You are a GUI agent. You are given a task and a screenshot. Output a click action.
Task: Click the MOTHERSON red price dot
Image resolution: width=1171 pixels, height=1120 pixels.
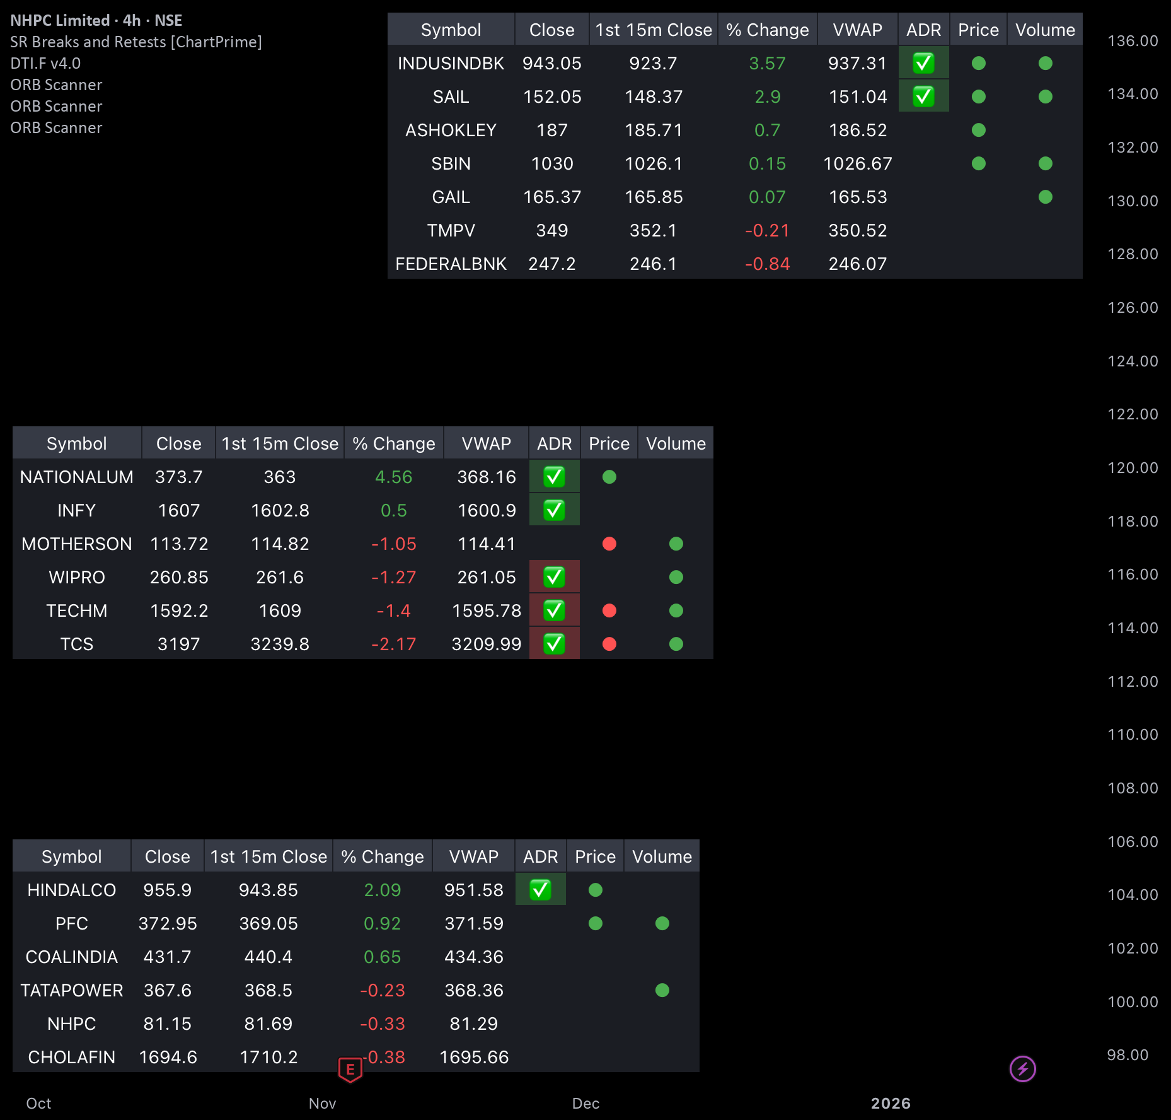point(609,544)
